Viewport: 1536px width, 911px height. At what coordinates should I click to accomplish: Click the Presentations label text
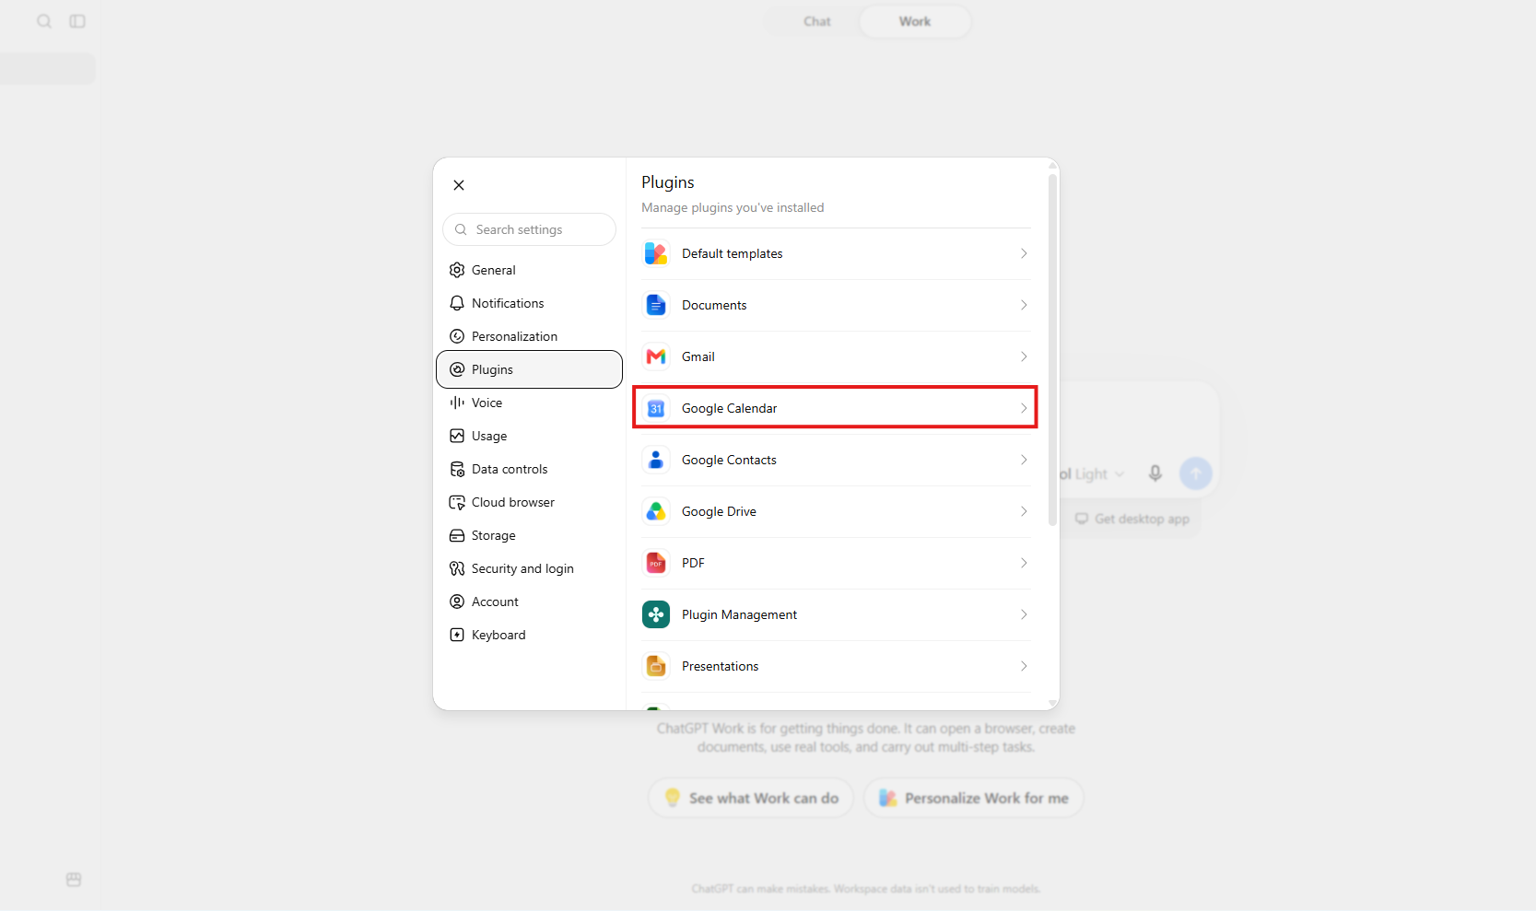click(x=720, y=666)
